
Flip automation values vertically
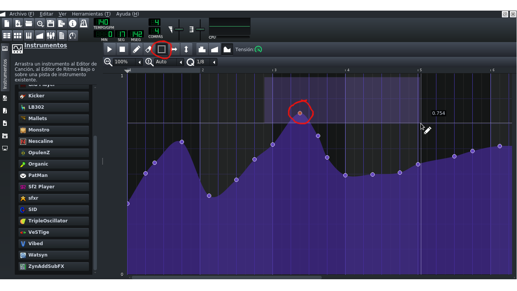(x=186, y=49)
